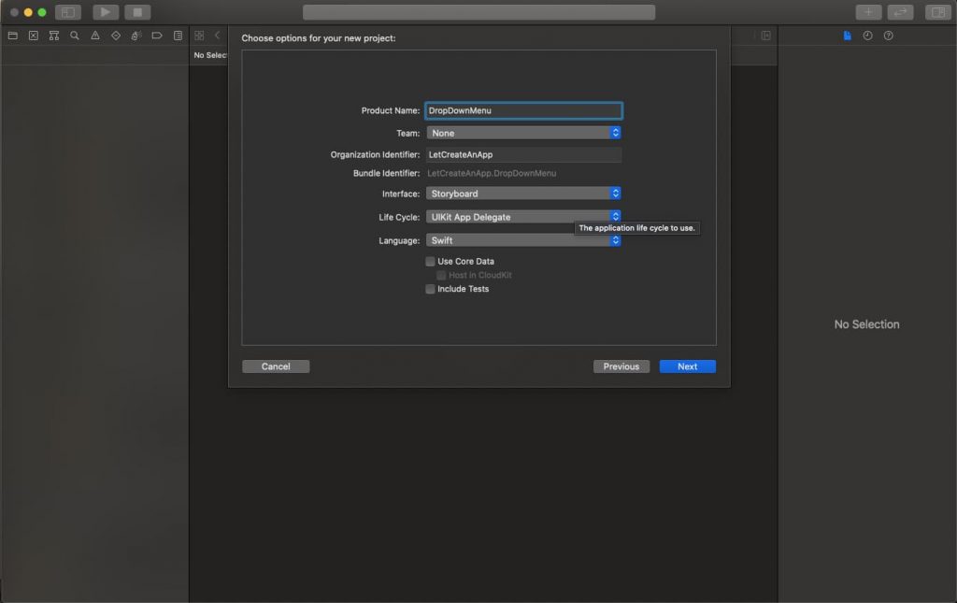Click the Product Name field
This screenshot has height=603, width=957.
coord(523,110)
